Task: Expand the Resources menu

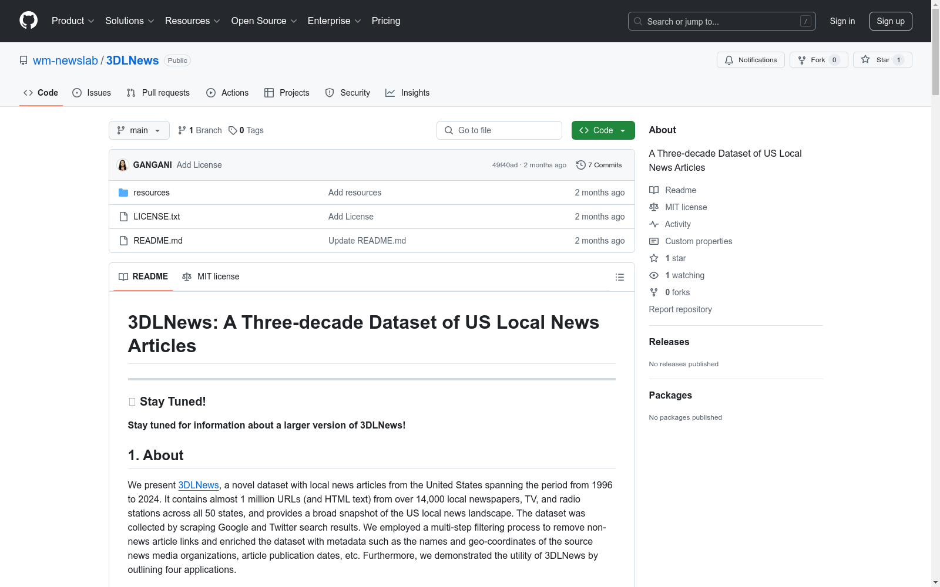Action: (x=193, y=21)
